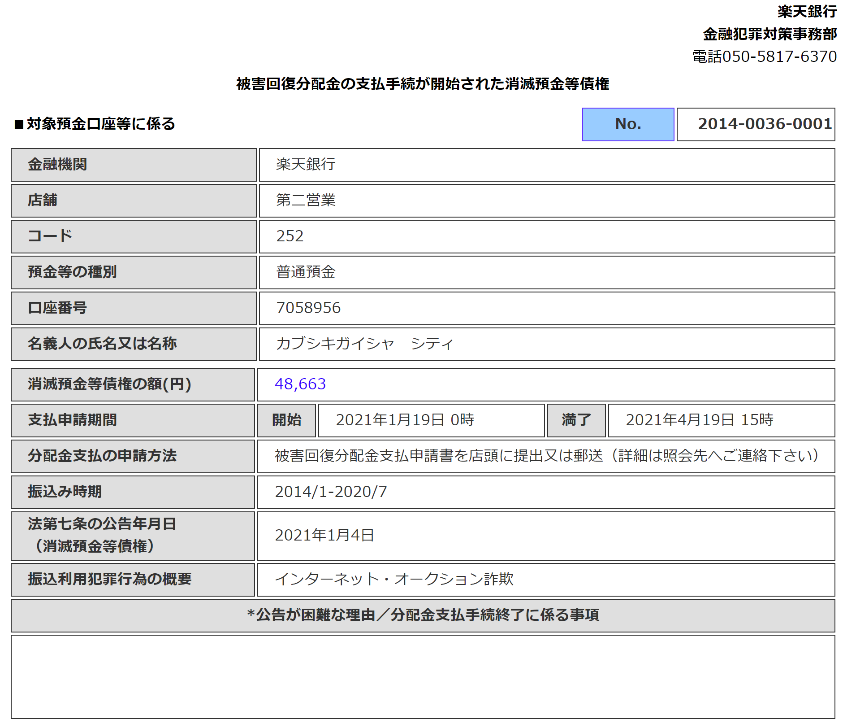Click the empty remarks box below 公告が困難な理由
The height and width of the screenshot is (724, 843).
[x=423, y=677]
